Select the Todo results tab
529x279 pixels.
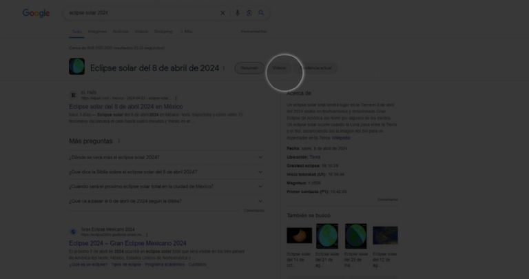pos(76,32)
